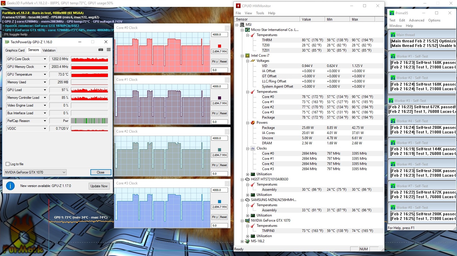Viewport: 457px width, 256px height.
Task: Expand the MS-16L2 tree node
Action: pyautogui.click(x=242, y=241)
